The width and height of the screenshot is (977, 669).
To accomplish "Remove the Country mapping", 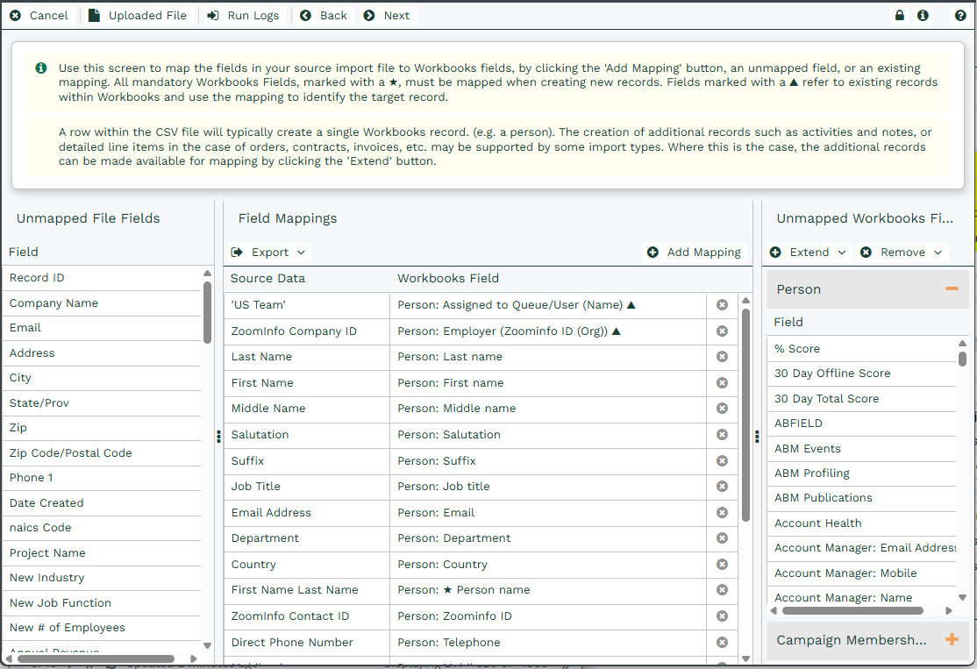I will pyautogui.click(x=722, y=565).
